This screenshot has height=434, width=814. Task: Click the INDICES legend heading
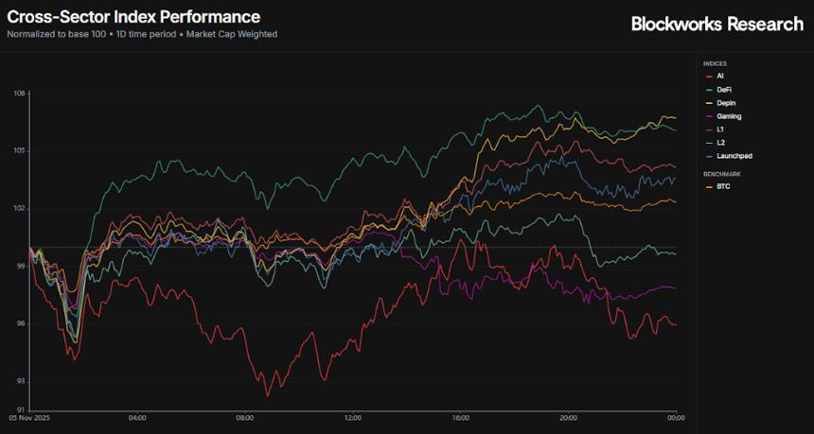point(716,63)
